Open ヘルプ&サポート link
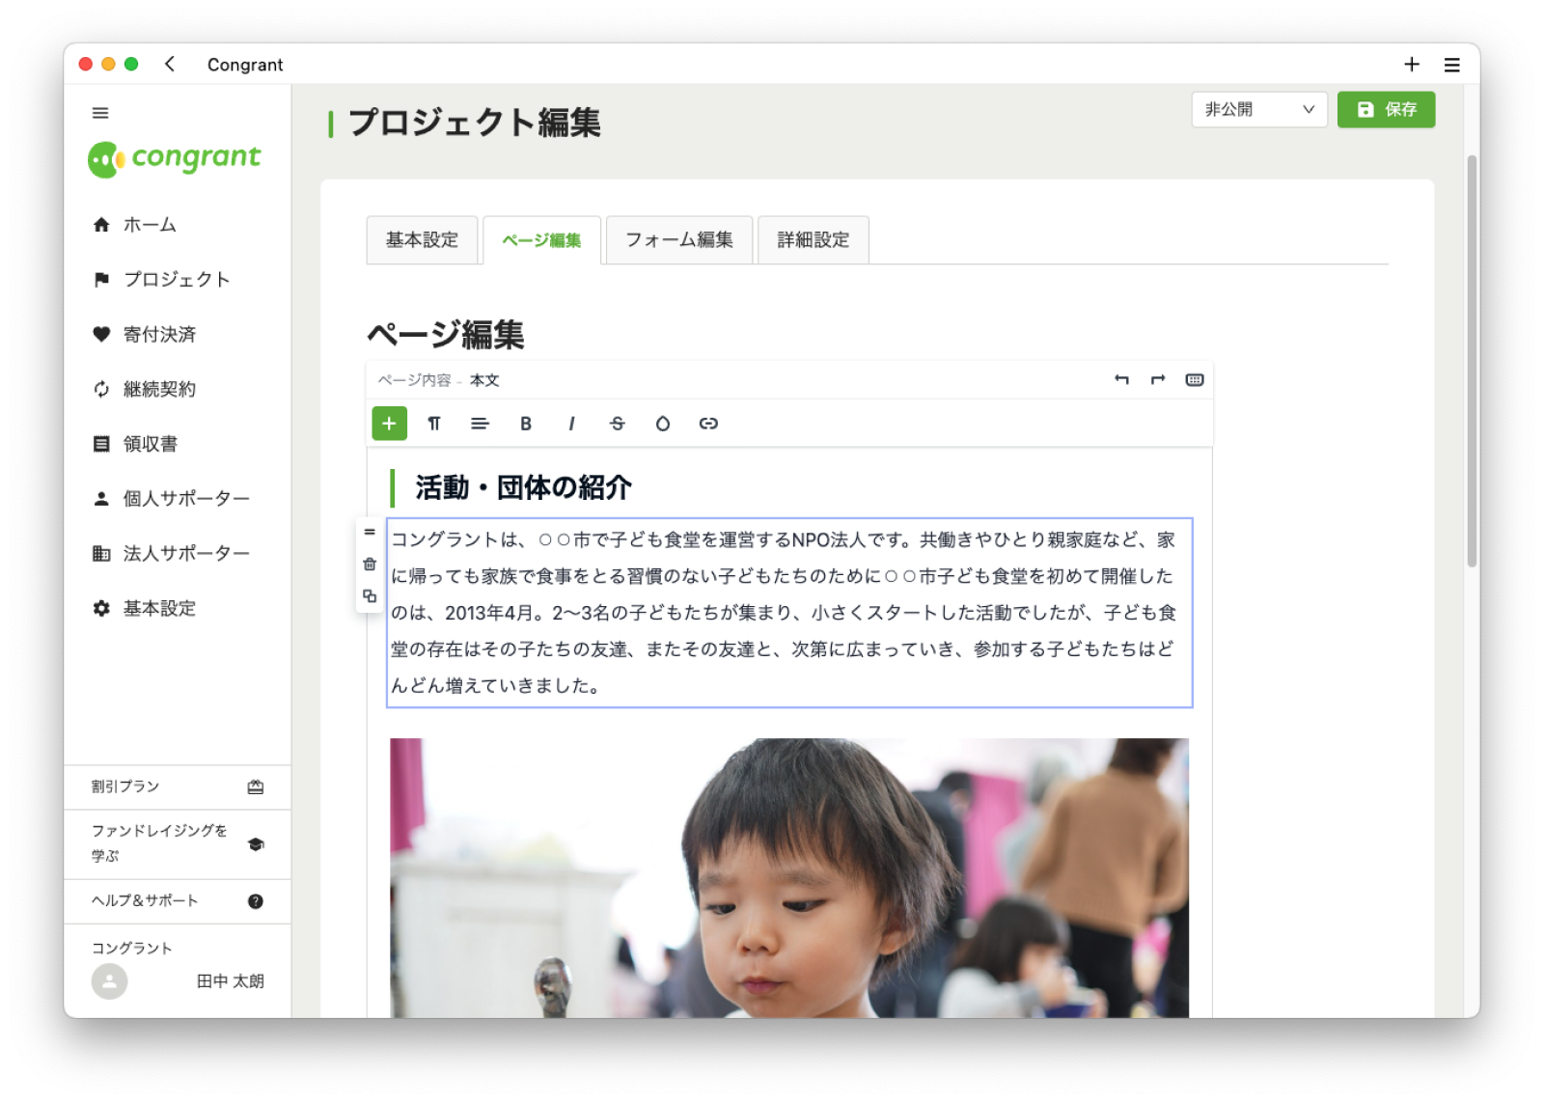Image resolution: width=1544 pixels, height=1103 pixels. coord(145,901)
